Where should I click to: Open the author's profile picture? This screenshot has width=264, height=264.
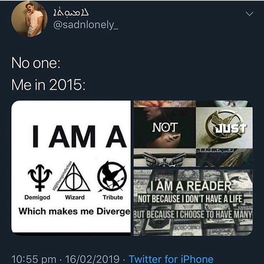(29, 19)
